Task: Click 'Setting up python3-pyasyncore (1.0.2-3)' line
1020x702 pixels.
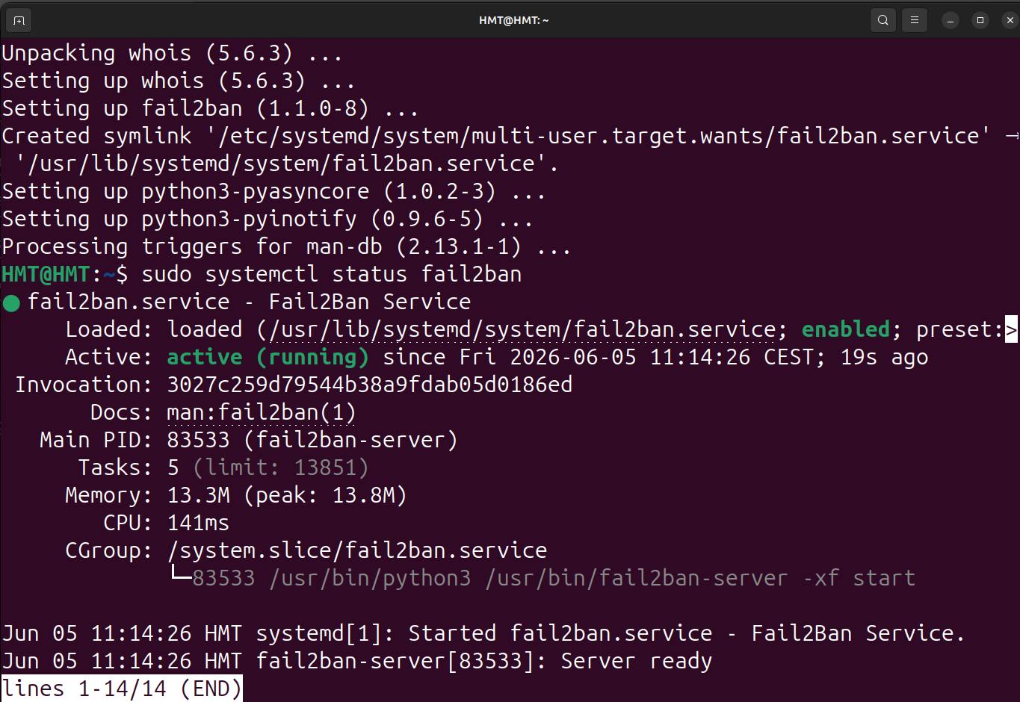Action: point(273,191)
